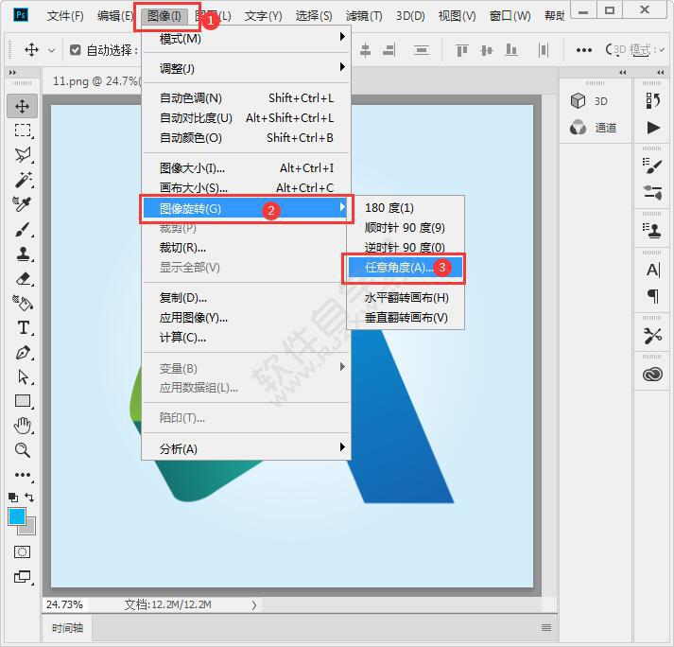This screenshot has height=647, width=674.
Task: Select the Path Selection tool
Action: [23, 376]
